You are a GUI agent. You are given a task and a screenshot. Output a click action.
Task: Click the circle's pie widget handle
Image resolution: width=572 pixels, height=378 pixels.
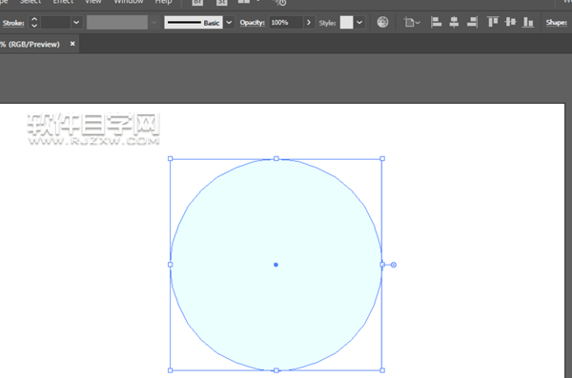[393, 265]
